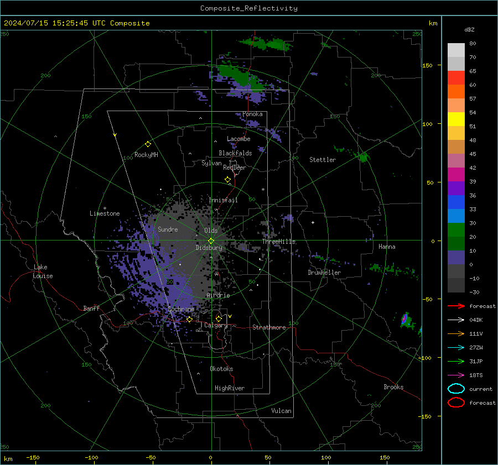This screenshot has height=465, width=498.
Task: Click the Okotoks label
Action: [221, 368]
